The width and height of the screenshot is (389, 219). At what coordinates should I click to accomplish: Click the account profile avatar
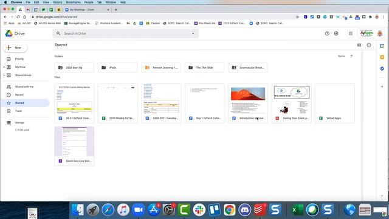(379, 33)
